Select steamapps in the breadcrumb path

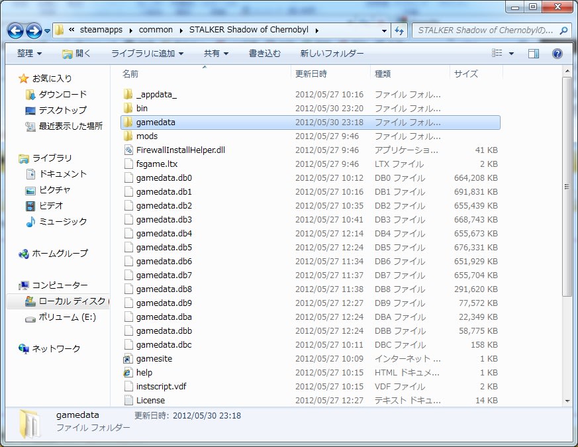pos(101,30)
